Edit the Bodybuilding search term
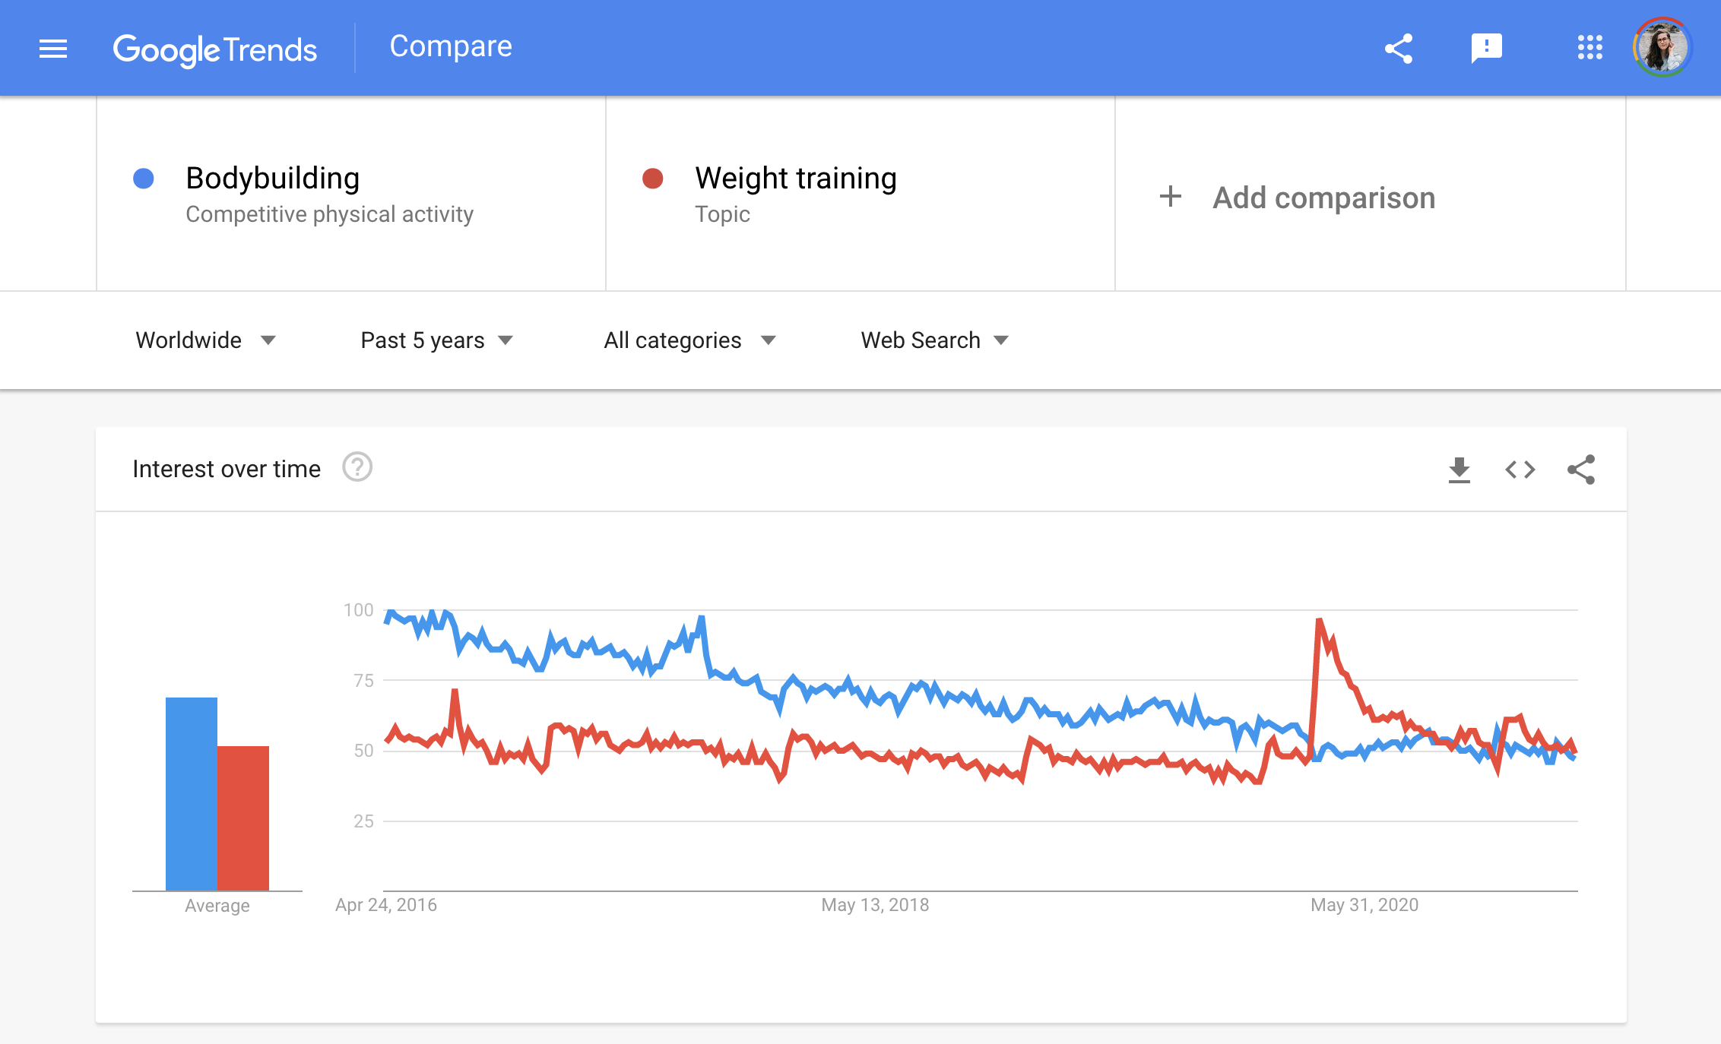Viewport: 1721px width, 1044px height. click(x=272, y=179)
